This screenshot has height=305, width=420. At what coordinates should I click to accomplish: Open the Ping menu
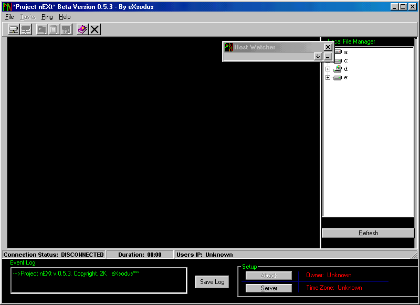[x=47, y=17]
